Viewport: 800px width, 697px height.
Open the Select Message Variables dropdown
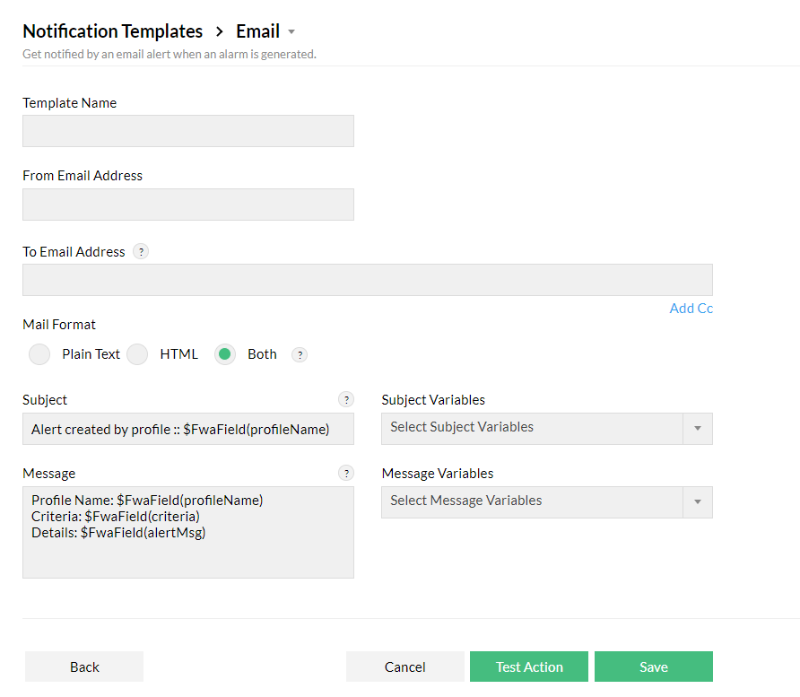[546, 501]
